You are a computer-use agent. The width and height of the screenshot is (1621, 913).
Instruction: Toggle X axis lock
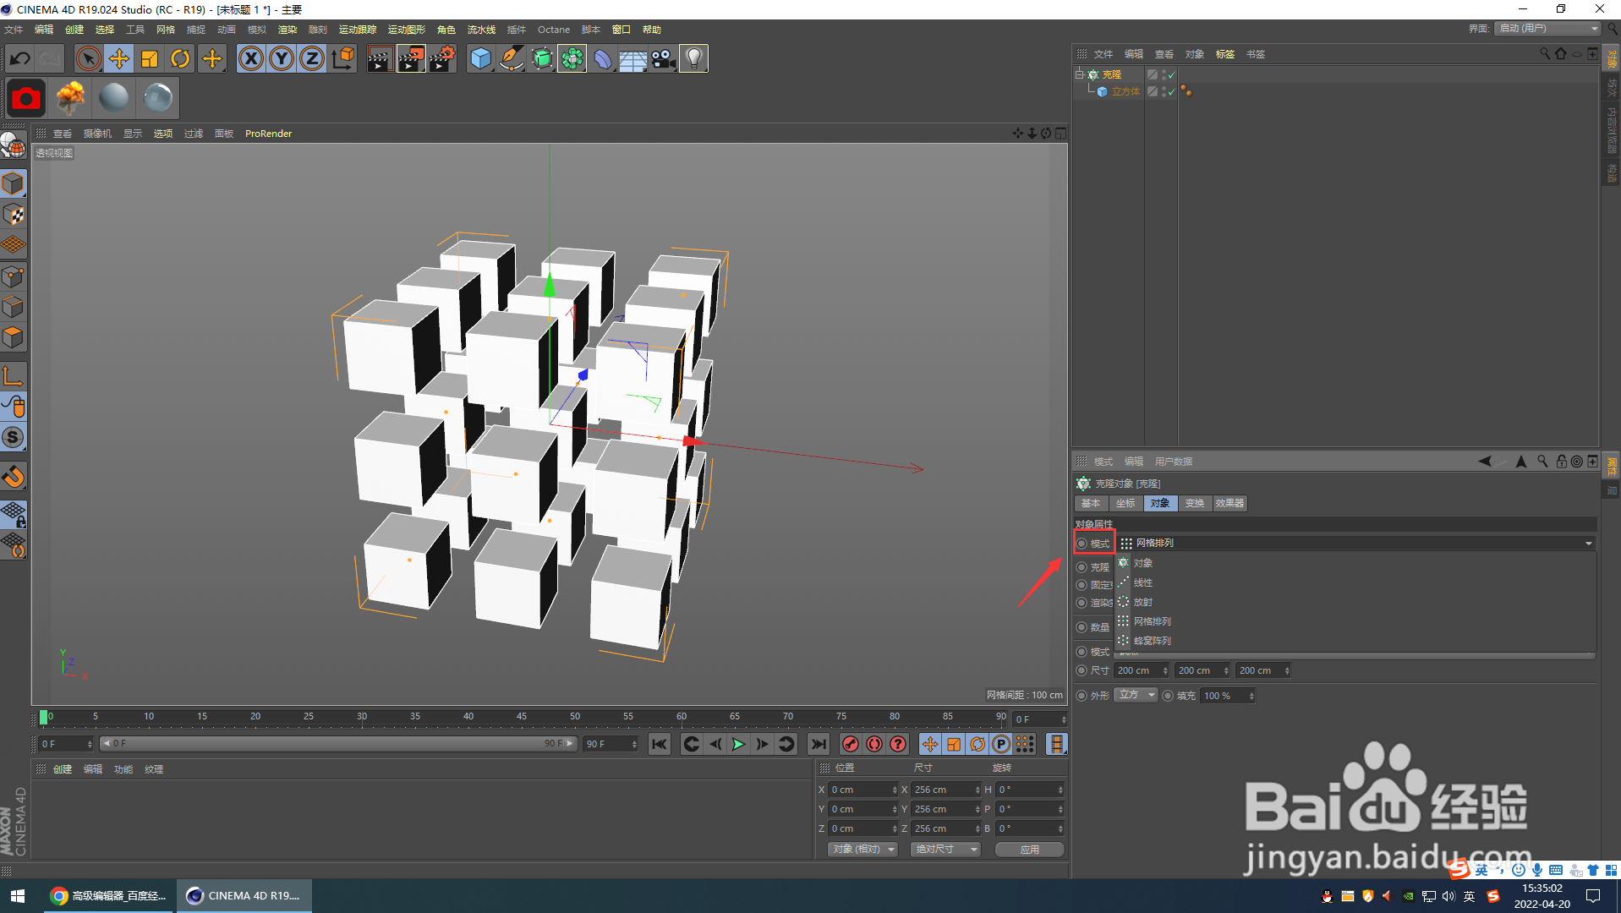tap(251, 58)
